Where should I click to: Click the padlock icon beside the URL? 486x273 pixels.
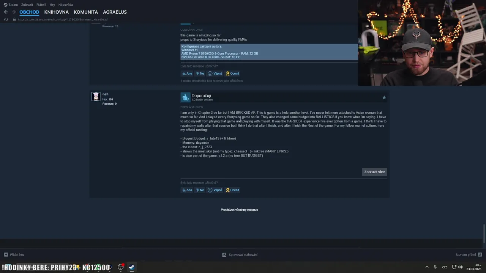(14, 19)
